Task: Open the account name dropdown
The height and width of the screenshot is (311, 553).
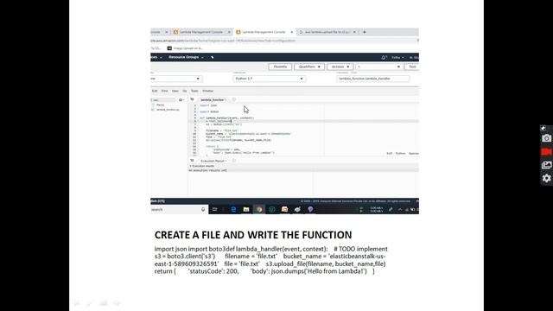Action: (397, 58)
